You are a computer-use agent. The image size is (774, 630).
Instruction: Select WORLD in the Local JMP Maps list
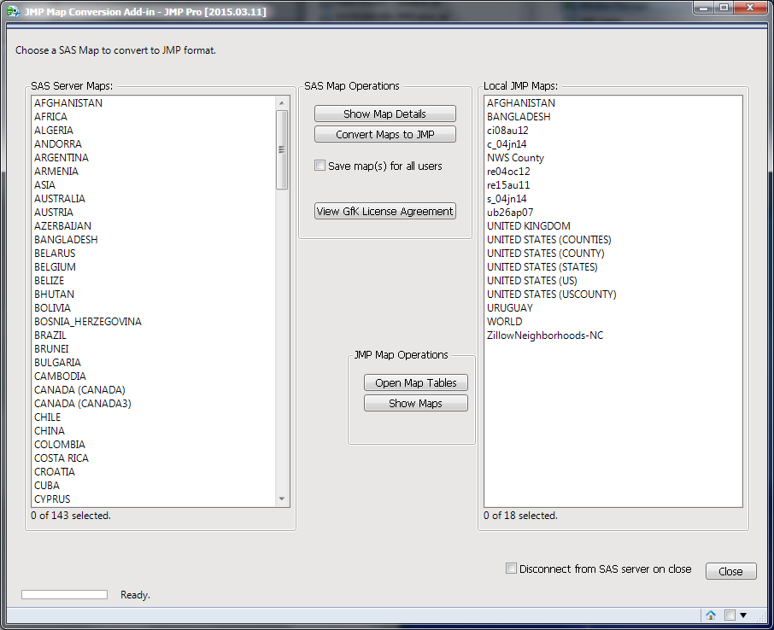(504, 321)
